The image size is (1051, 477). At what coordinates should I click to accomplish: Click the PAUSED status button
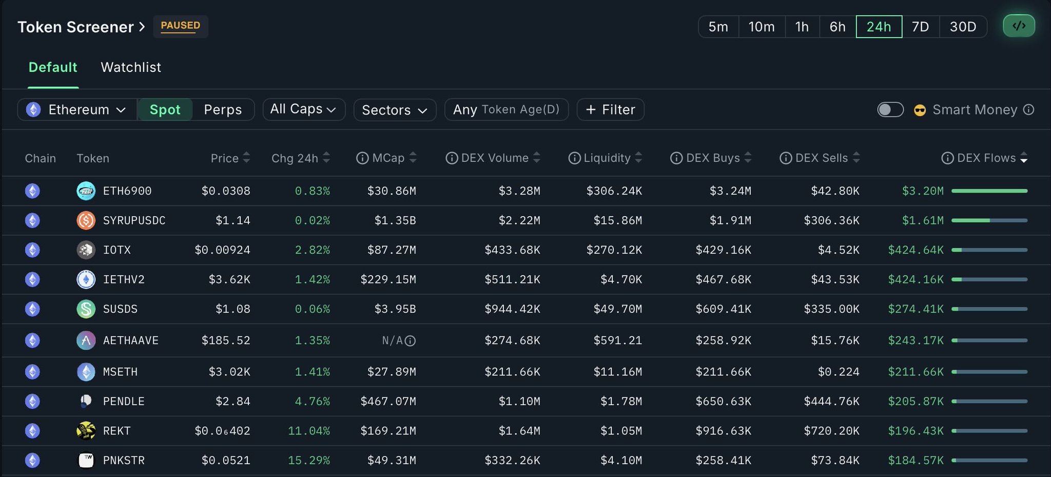click(x=181, y=26)
